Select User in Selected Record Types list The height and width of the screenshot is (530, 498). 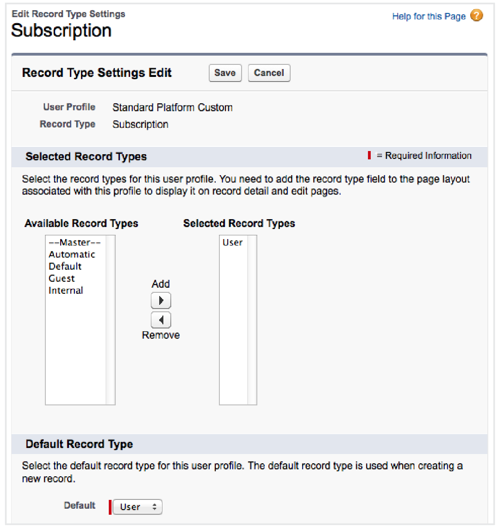pyautogui.click(x=232, y=242)
